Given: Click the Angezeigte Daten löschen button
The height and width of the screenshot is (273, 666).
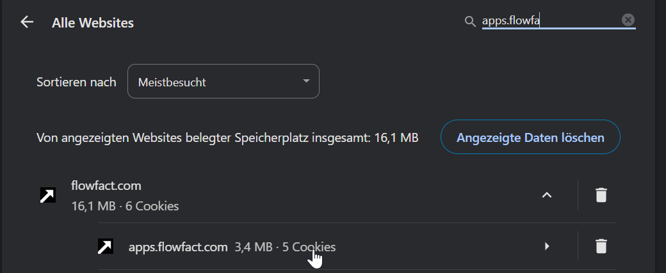Looking at the screenshot, I should point(530,137).
